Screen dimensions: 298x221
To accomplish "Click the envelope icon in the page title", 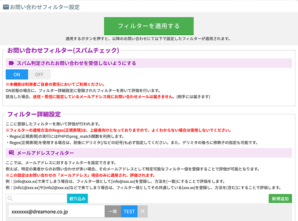I will coord(6,7).
